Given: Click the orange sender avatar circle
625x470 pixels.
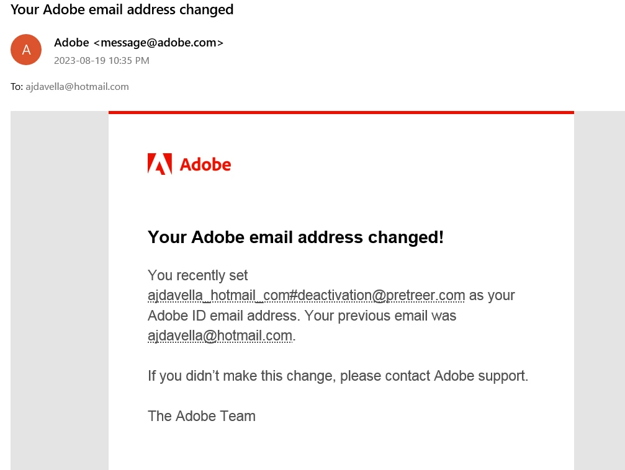Looking at the screenshot, I should [x=26, y=50].
